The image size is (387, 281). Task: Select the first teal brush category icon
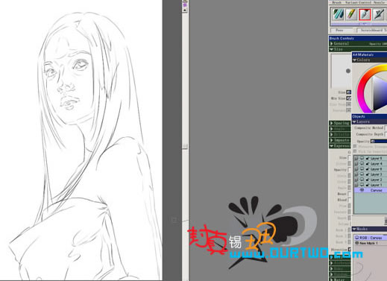(338, 14)
